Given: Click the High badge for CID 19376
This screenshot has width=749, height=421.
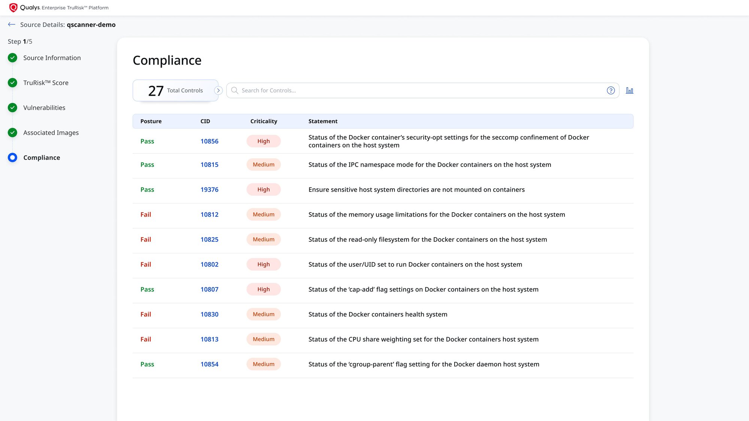Looking at the screenshot, I should coord(264,190).
